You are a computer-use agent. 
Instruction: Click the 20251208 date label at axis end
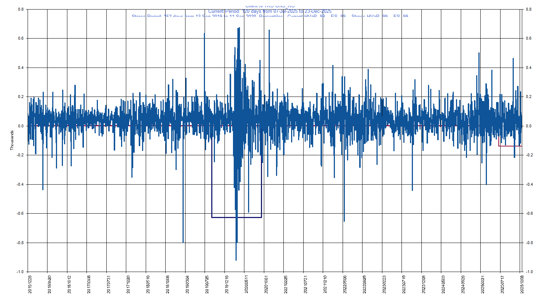coord(521,284)
